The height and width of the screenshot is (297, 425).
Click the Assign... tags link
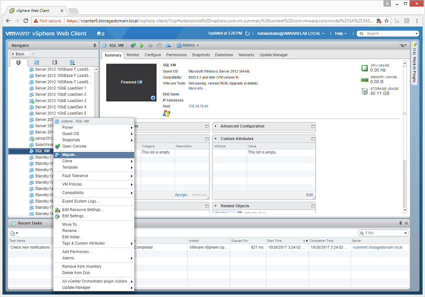[x=182, y=195]
